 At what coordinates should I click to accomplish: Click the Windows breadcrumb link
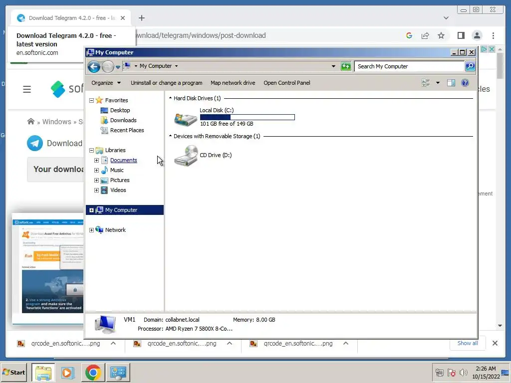point(57,122)
